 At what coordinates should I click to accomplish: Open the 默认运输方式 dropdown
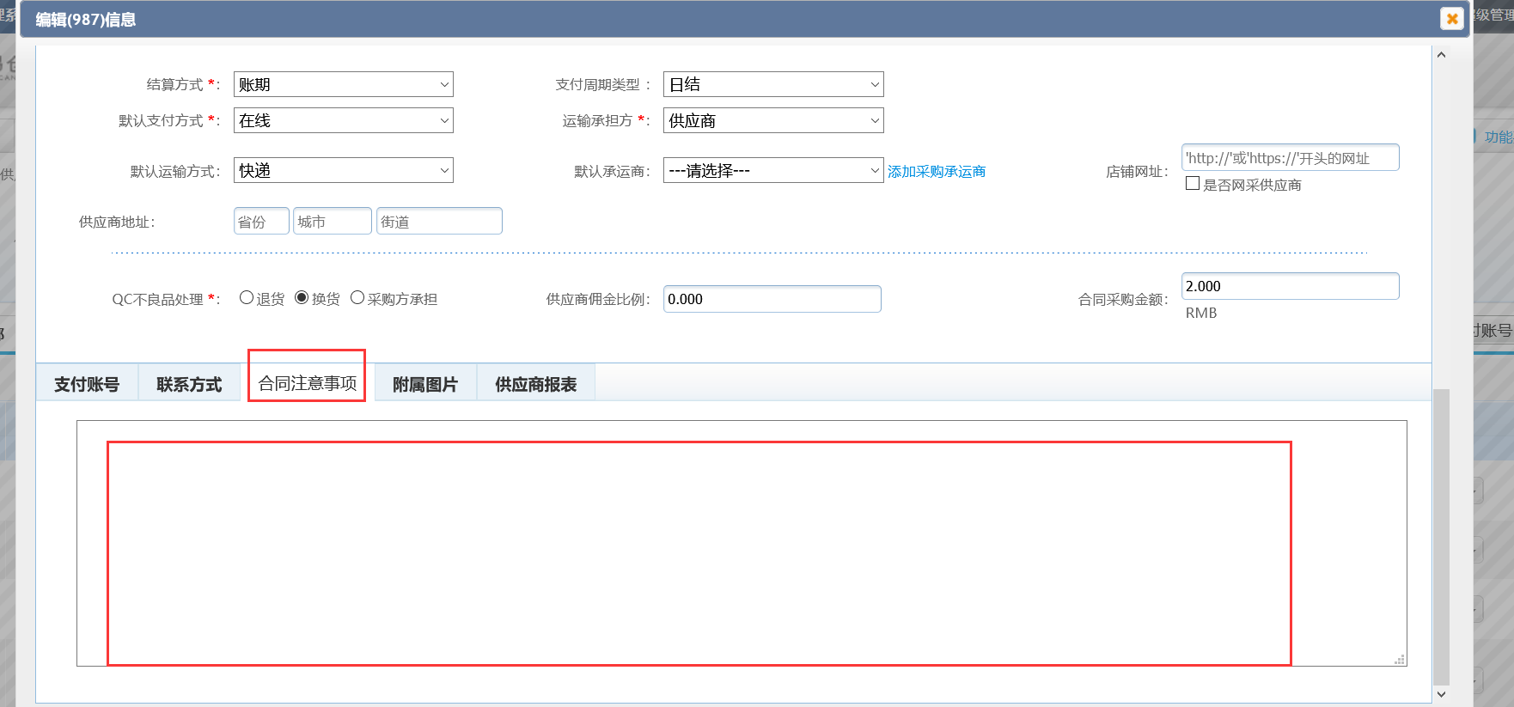(343, 171)
